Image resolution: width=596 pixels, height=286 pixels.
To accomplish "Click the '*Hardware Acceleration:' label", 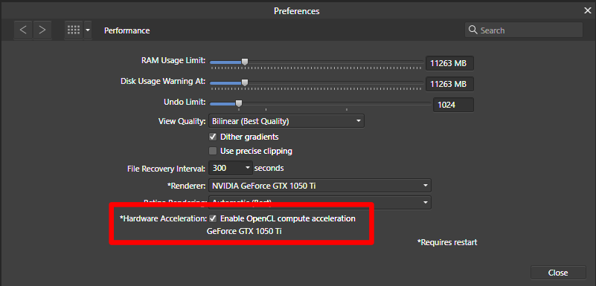I will click(x=163, y=218).
